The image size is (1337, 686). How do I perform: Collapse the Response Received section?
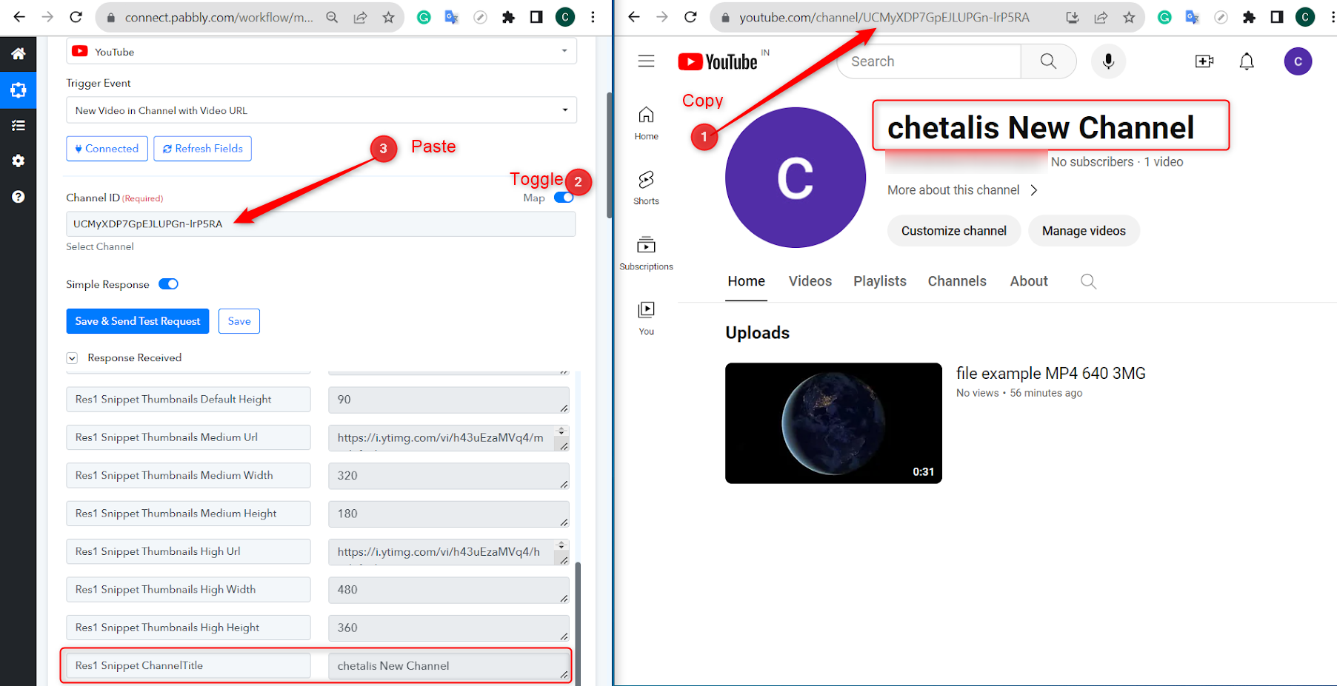coord(72,358)
